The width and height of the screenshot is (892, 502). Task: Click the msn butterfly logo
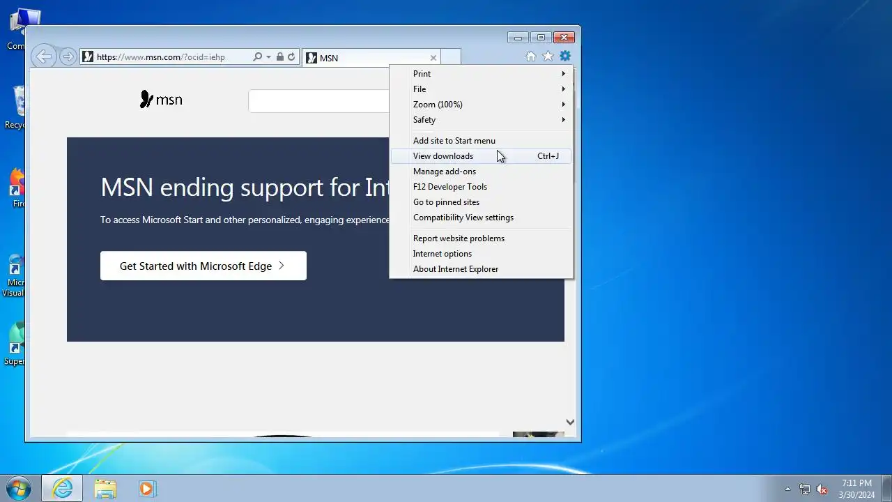click(x=161, y=100)
